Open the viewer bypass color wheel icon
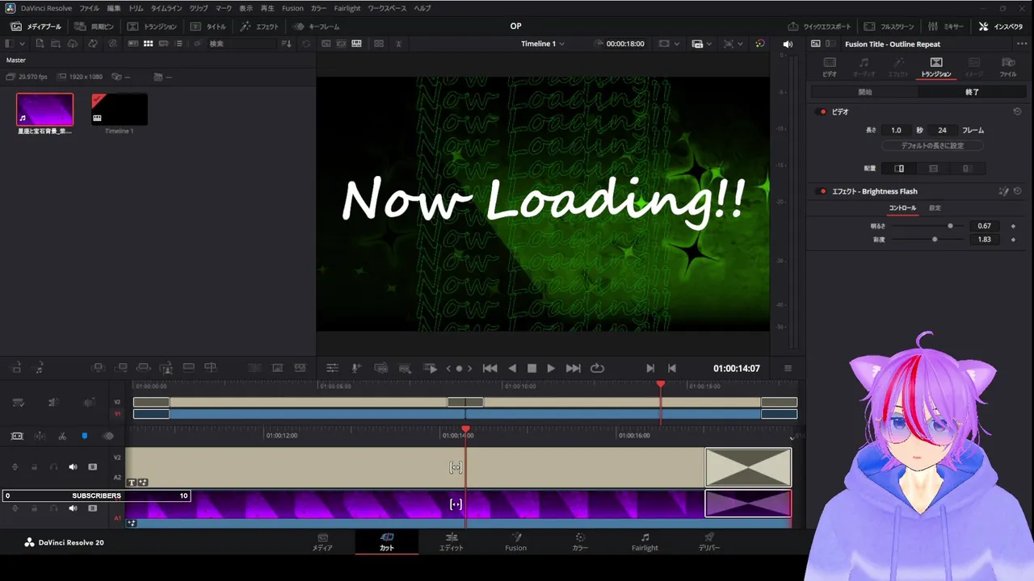 759,44
